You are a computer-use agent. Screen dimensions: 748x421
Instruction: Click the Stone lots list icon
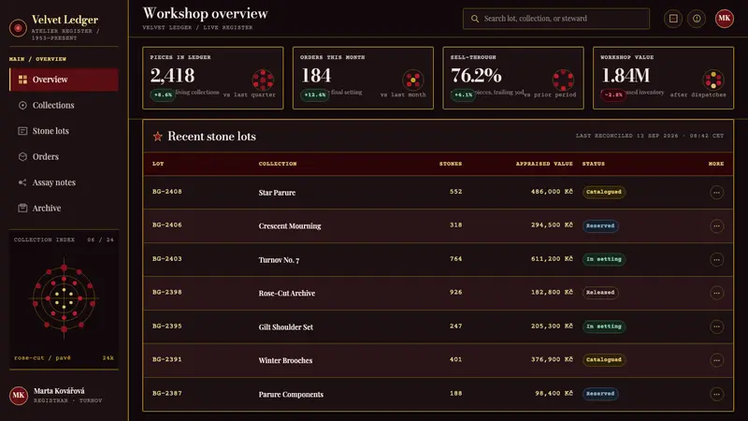tap(22, 131)
